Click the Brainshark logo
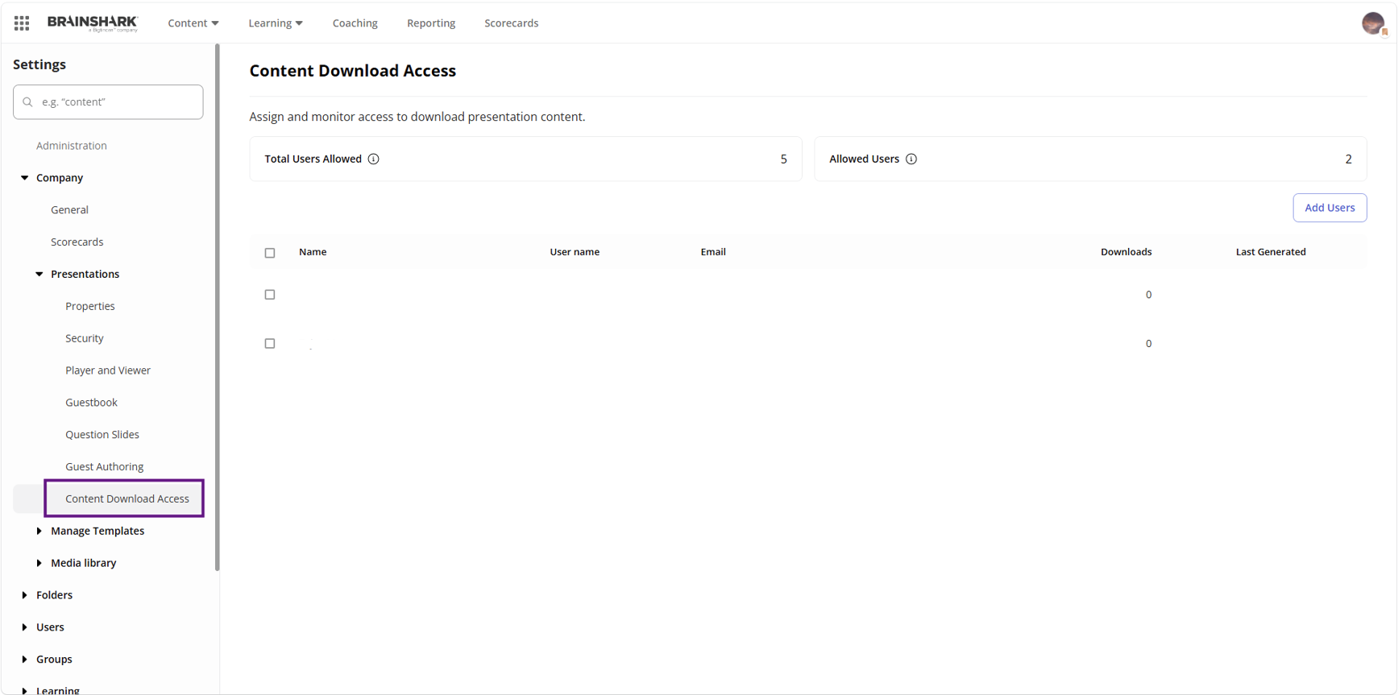This screenshot has height=695, width=1398. coord(93,23)
